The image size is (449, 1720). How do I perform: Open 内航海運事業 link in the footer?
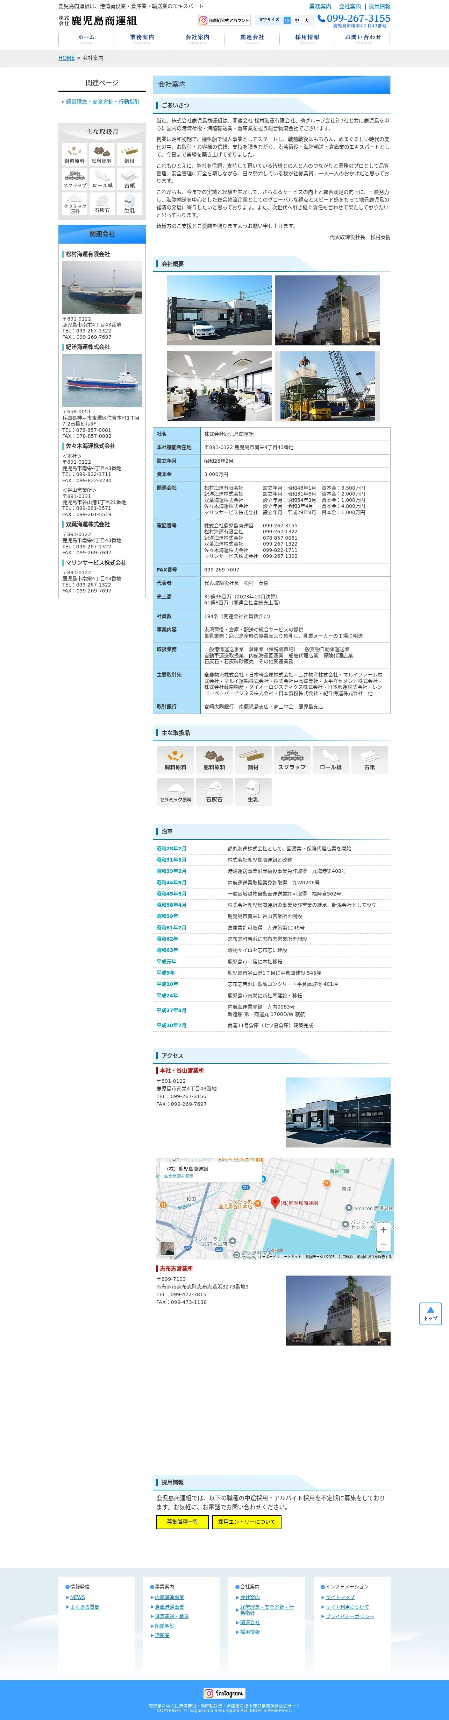point(170,1597)
